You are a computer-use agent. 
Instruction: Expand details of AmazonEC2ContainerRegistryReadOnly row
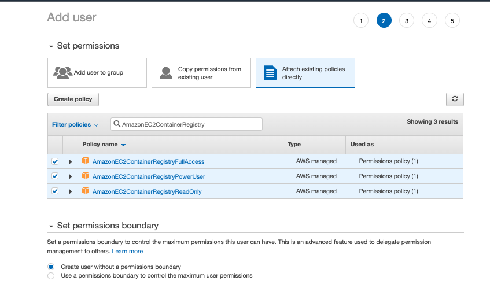71,191
